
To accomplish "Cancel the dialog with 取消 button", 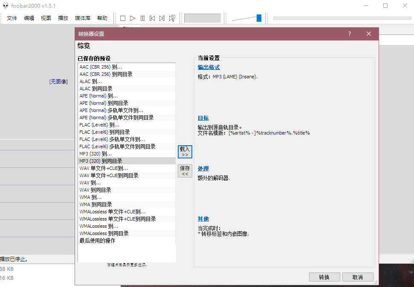I will (358, 277).
